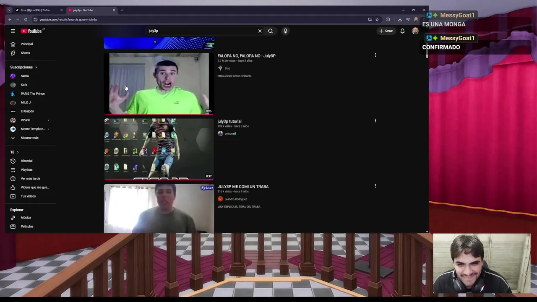Open browser downloads
Image resolution: width=537 pixels, height=302 pixels.
400,19
